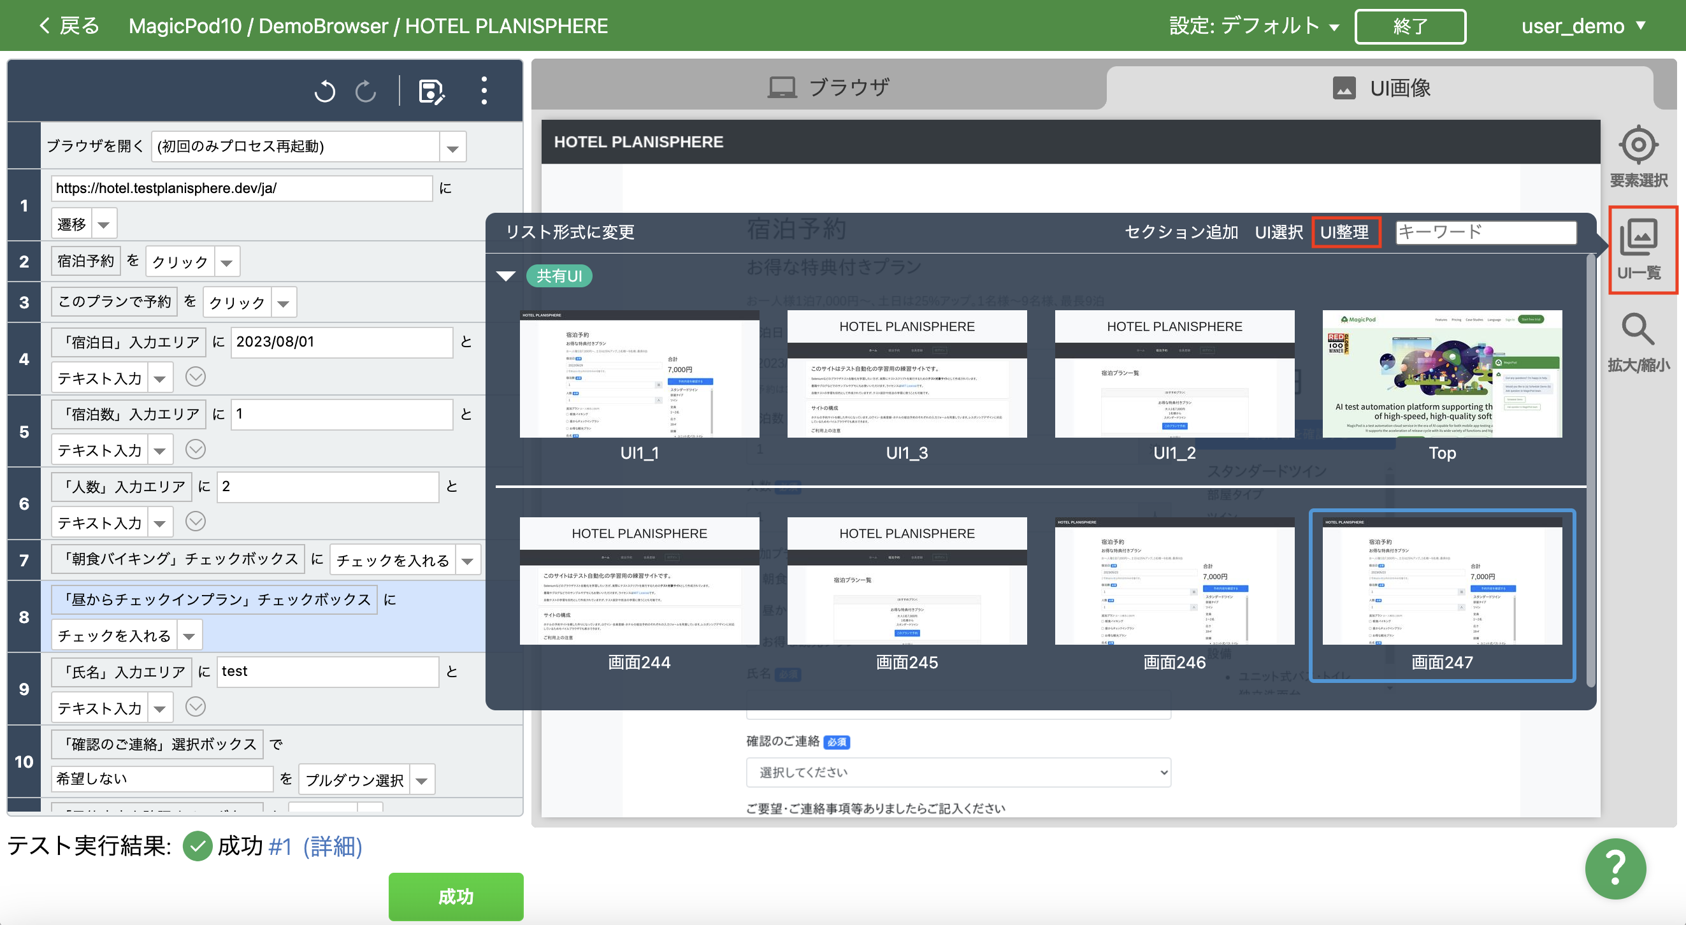Switch to the ブラウザ tab

(828, 87)
